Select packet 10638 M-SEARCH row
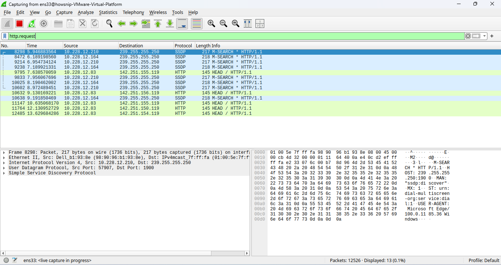Image resolution: width=501 pixels, height=265 pixels. coord(250,98)
